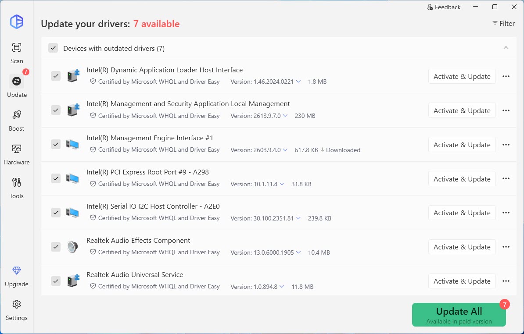Viewport: 524px width, 334px height.
Task: Uncheck Intel PCI Express Root Port #9 checkbox
Action: tap(56, 178)
